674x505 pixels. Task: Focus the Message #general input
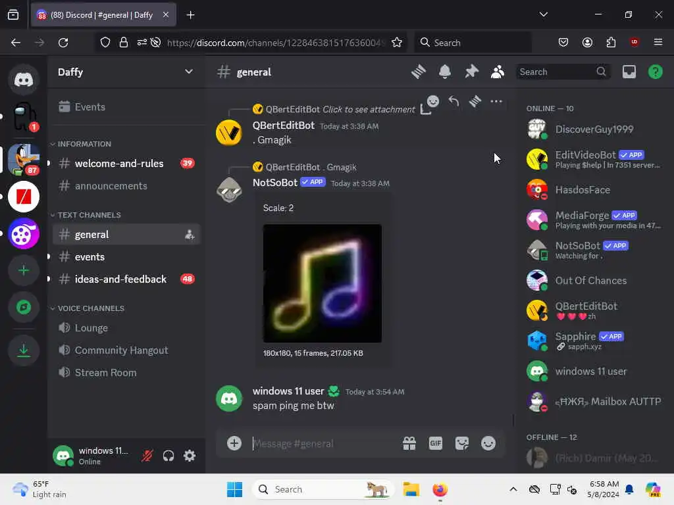pyautogui.click(x=323, y=444)
